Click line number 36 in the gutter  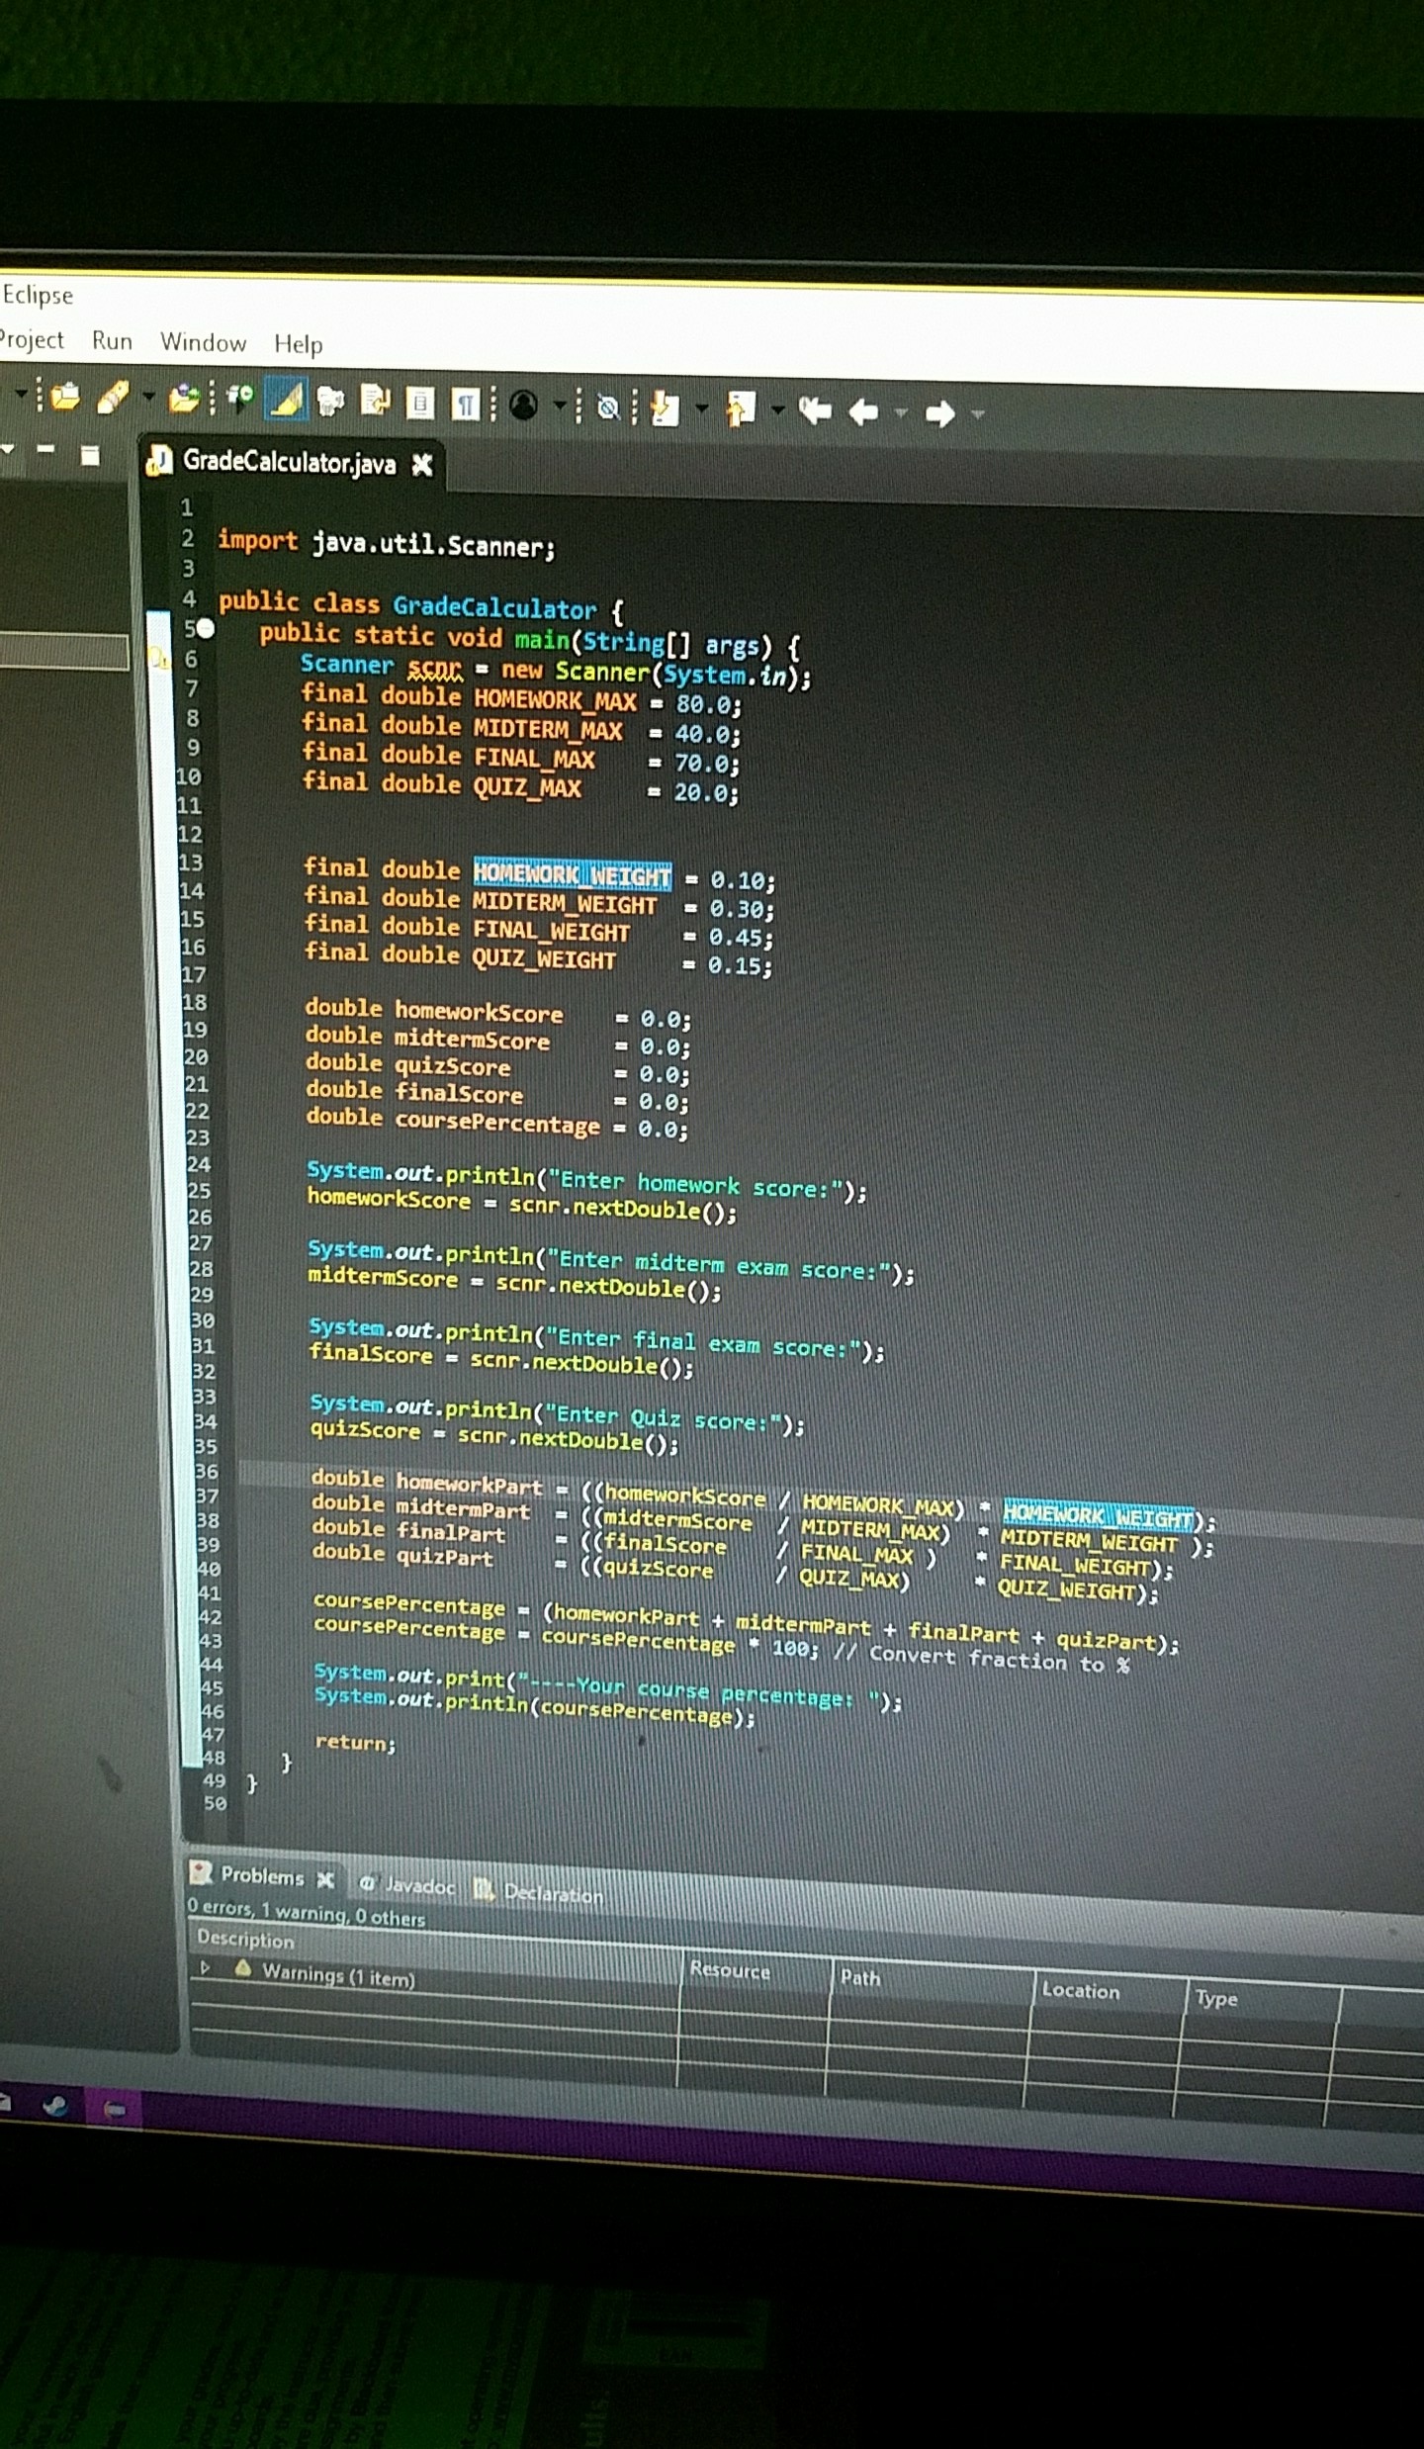click(x=206, y=1472)
